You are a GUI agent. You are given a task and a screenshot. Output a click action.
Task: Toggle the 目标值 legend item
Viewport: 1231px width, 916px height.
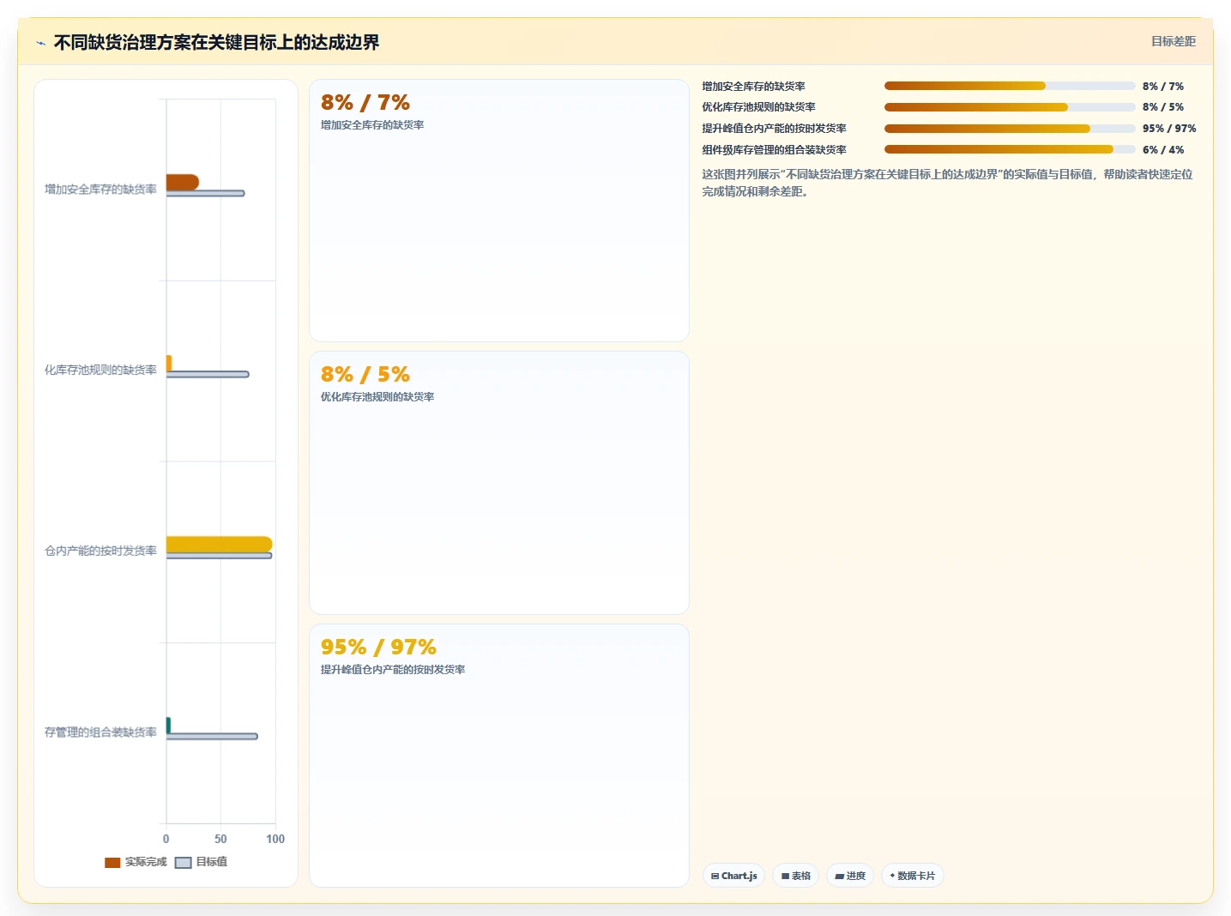click(202, 862)
